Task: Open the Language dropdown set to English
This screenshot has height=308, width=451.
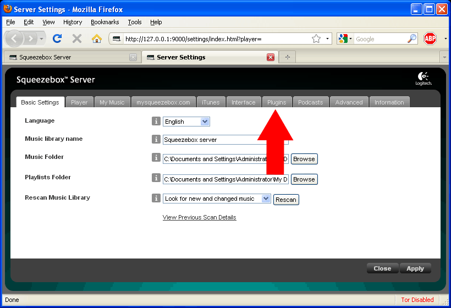Action: [186, 122]
